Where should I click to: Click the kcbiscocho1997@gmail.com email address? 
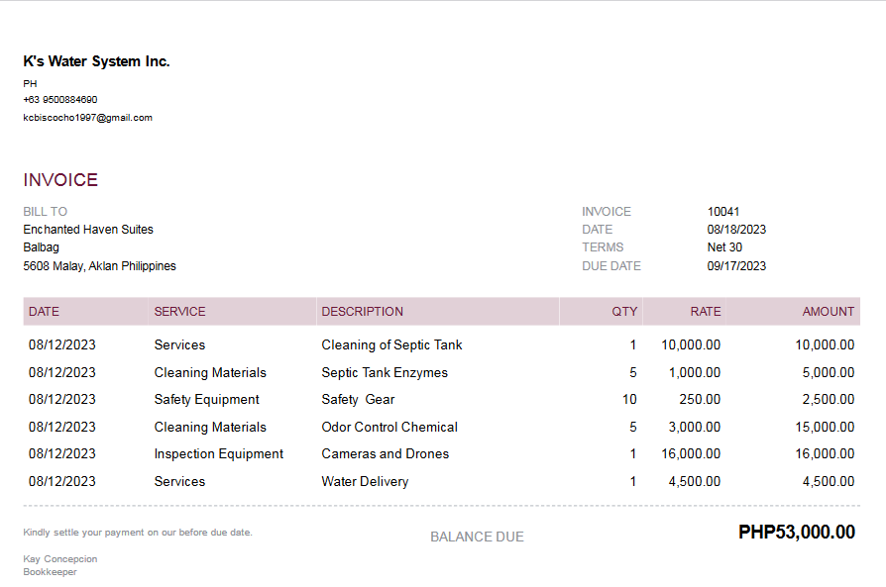click(x=88, y=118)
